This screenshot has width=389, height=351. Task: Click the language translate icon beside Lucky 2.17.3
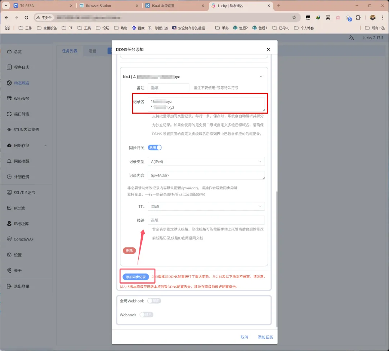point(351,38)
